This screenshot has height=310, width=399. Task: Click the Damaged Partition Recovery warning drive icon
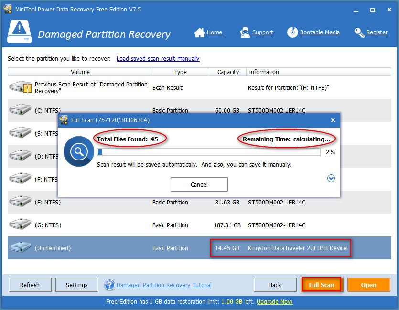click(x=19, y=31)
